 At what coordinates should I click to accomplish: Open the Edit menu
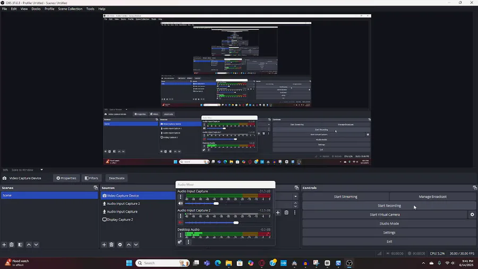[x=14, y=9]
